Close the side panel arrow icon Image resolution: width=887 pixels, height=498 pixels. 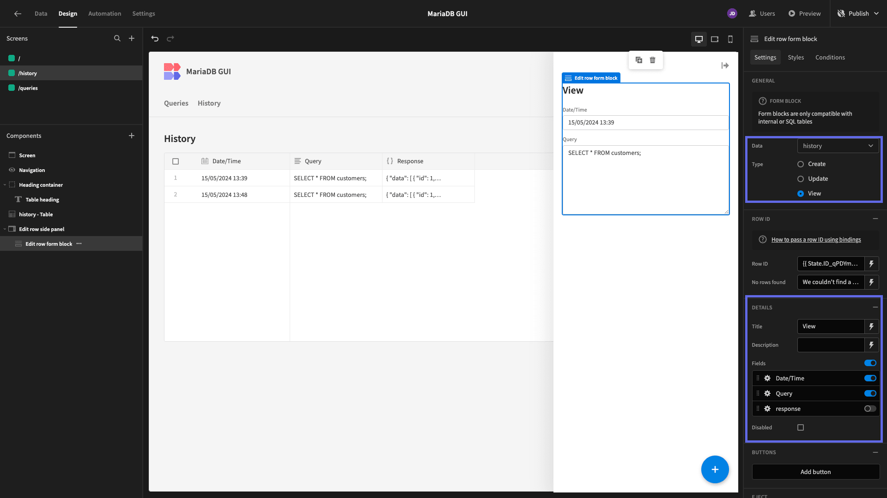point(725,65)
